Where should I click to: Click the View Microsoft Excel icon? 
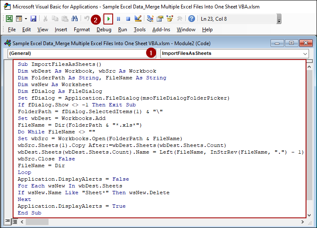(x=9, y=19)
